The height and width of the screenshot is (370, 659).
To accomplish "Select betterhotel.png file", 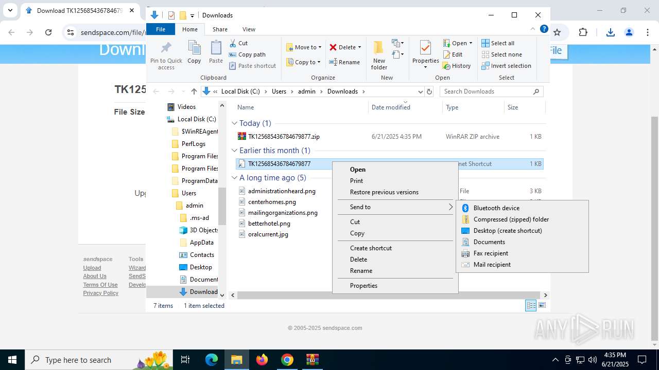I will [x=269, y=224].
